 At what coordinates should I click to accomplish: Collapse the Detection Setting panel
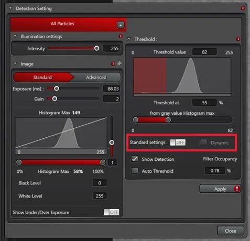click(x=10, y=8)
